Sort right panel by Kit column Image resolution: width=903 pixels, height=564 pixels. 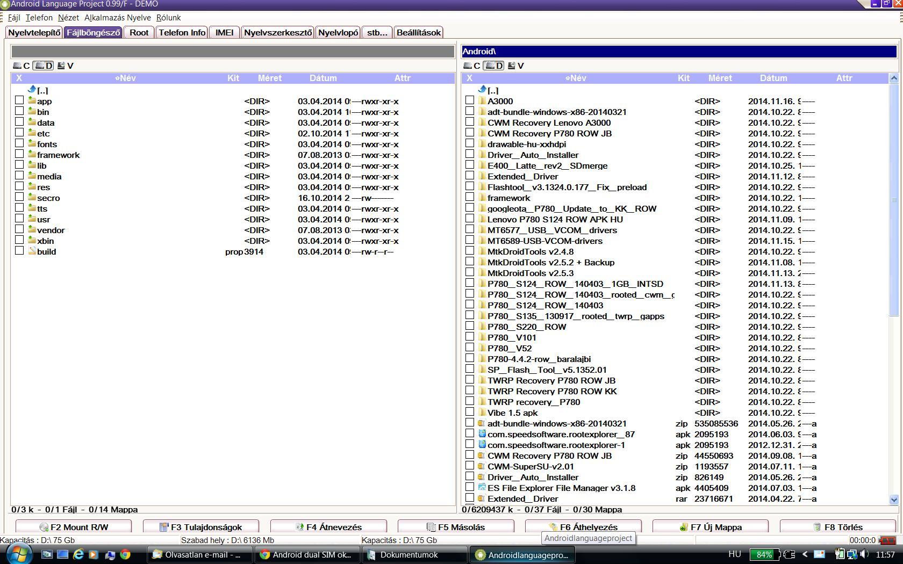click(683, 78)
